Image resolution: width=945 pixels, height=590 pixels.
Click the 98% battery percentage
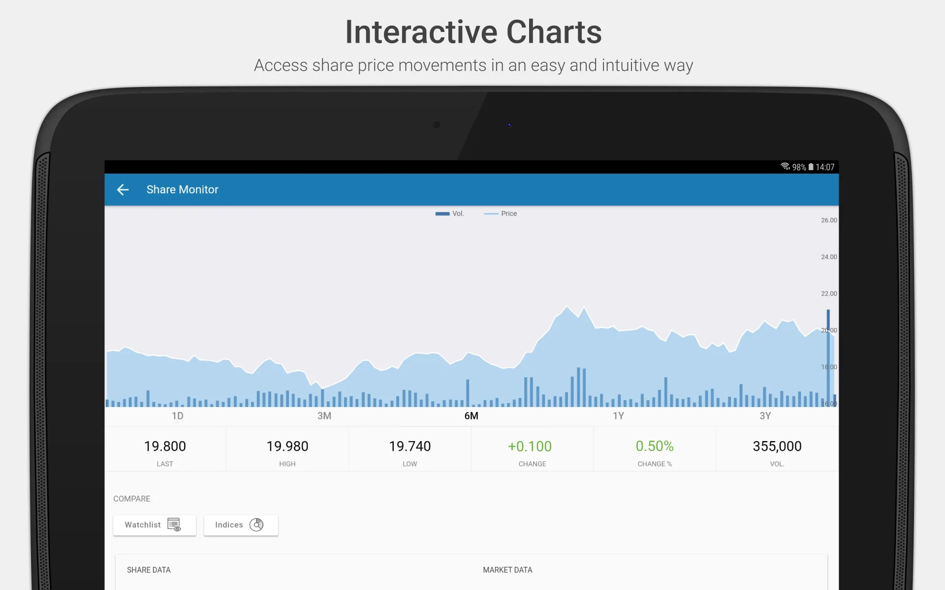[x=799, y=167]
